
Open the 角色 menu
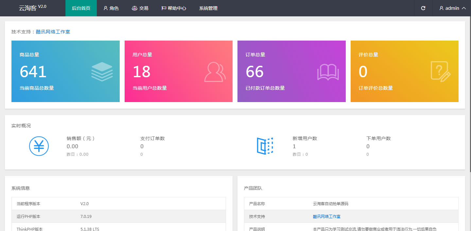pyautogui.click(x=111, y=8)
